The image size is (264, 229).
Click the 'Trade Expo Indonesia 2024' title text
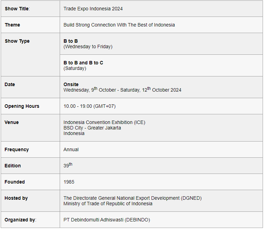(x=93, y=9)
